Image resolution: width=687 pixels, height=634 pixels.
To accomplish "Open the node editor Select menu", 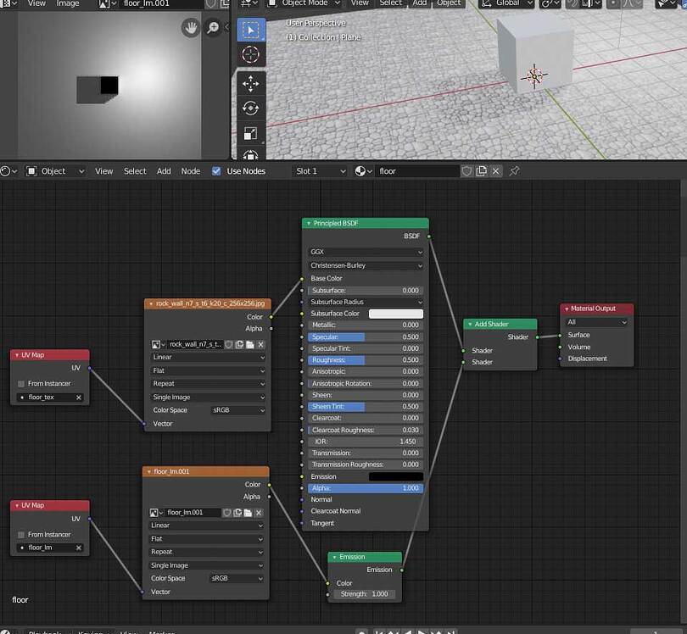I will click(135, 170).
